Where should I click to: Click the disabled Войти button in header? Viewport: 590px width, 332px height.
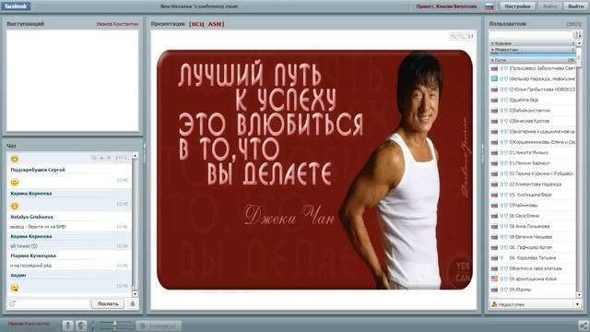pos(549,6)
